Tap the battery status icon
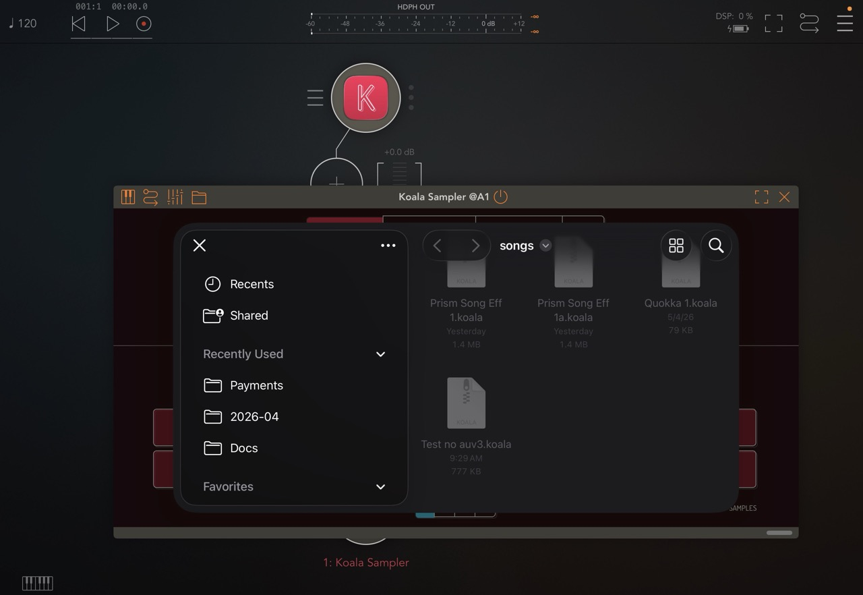The image size is (863, 595). [x=739, y=29]
